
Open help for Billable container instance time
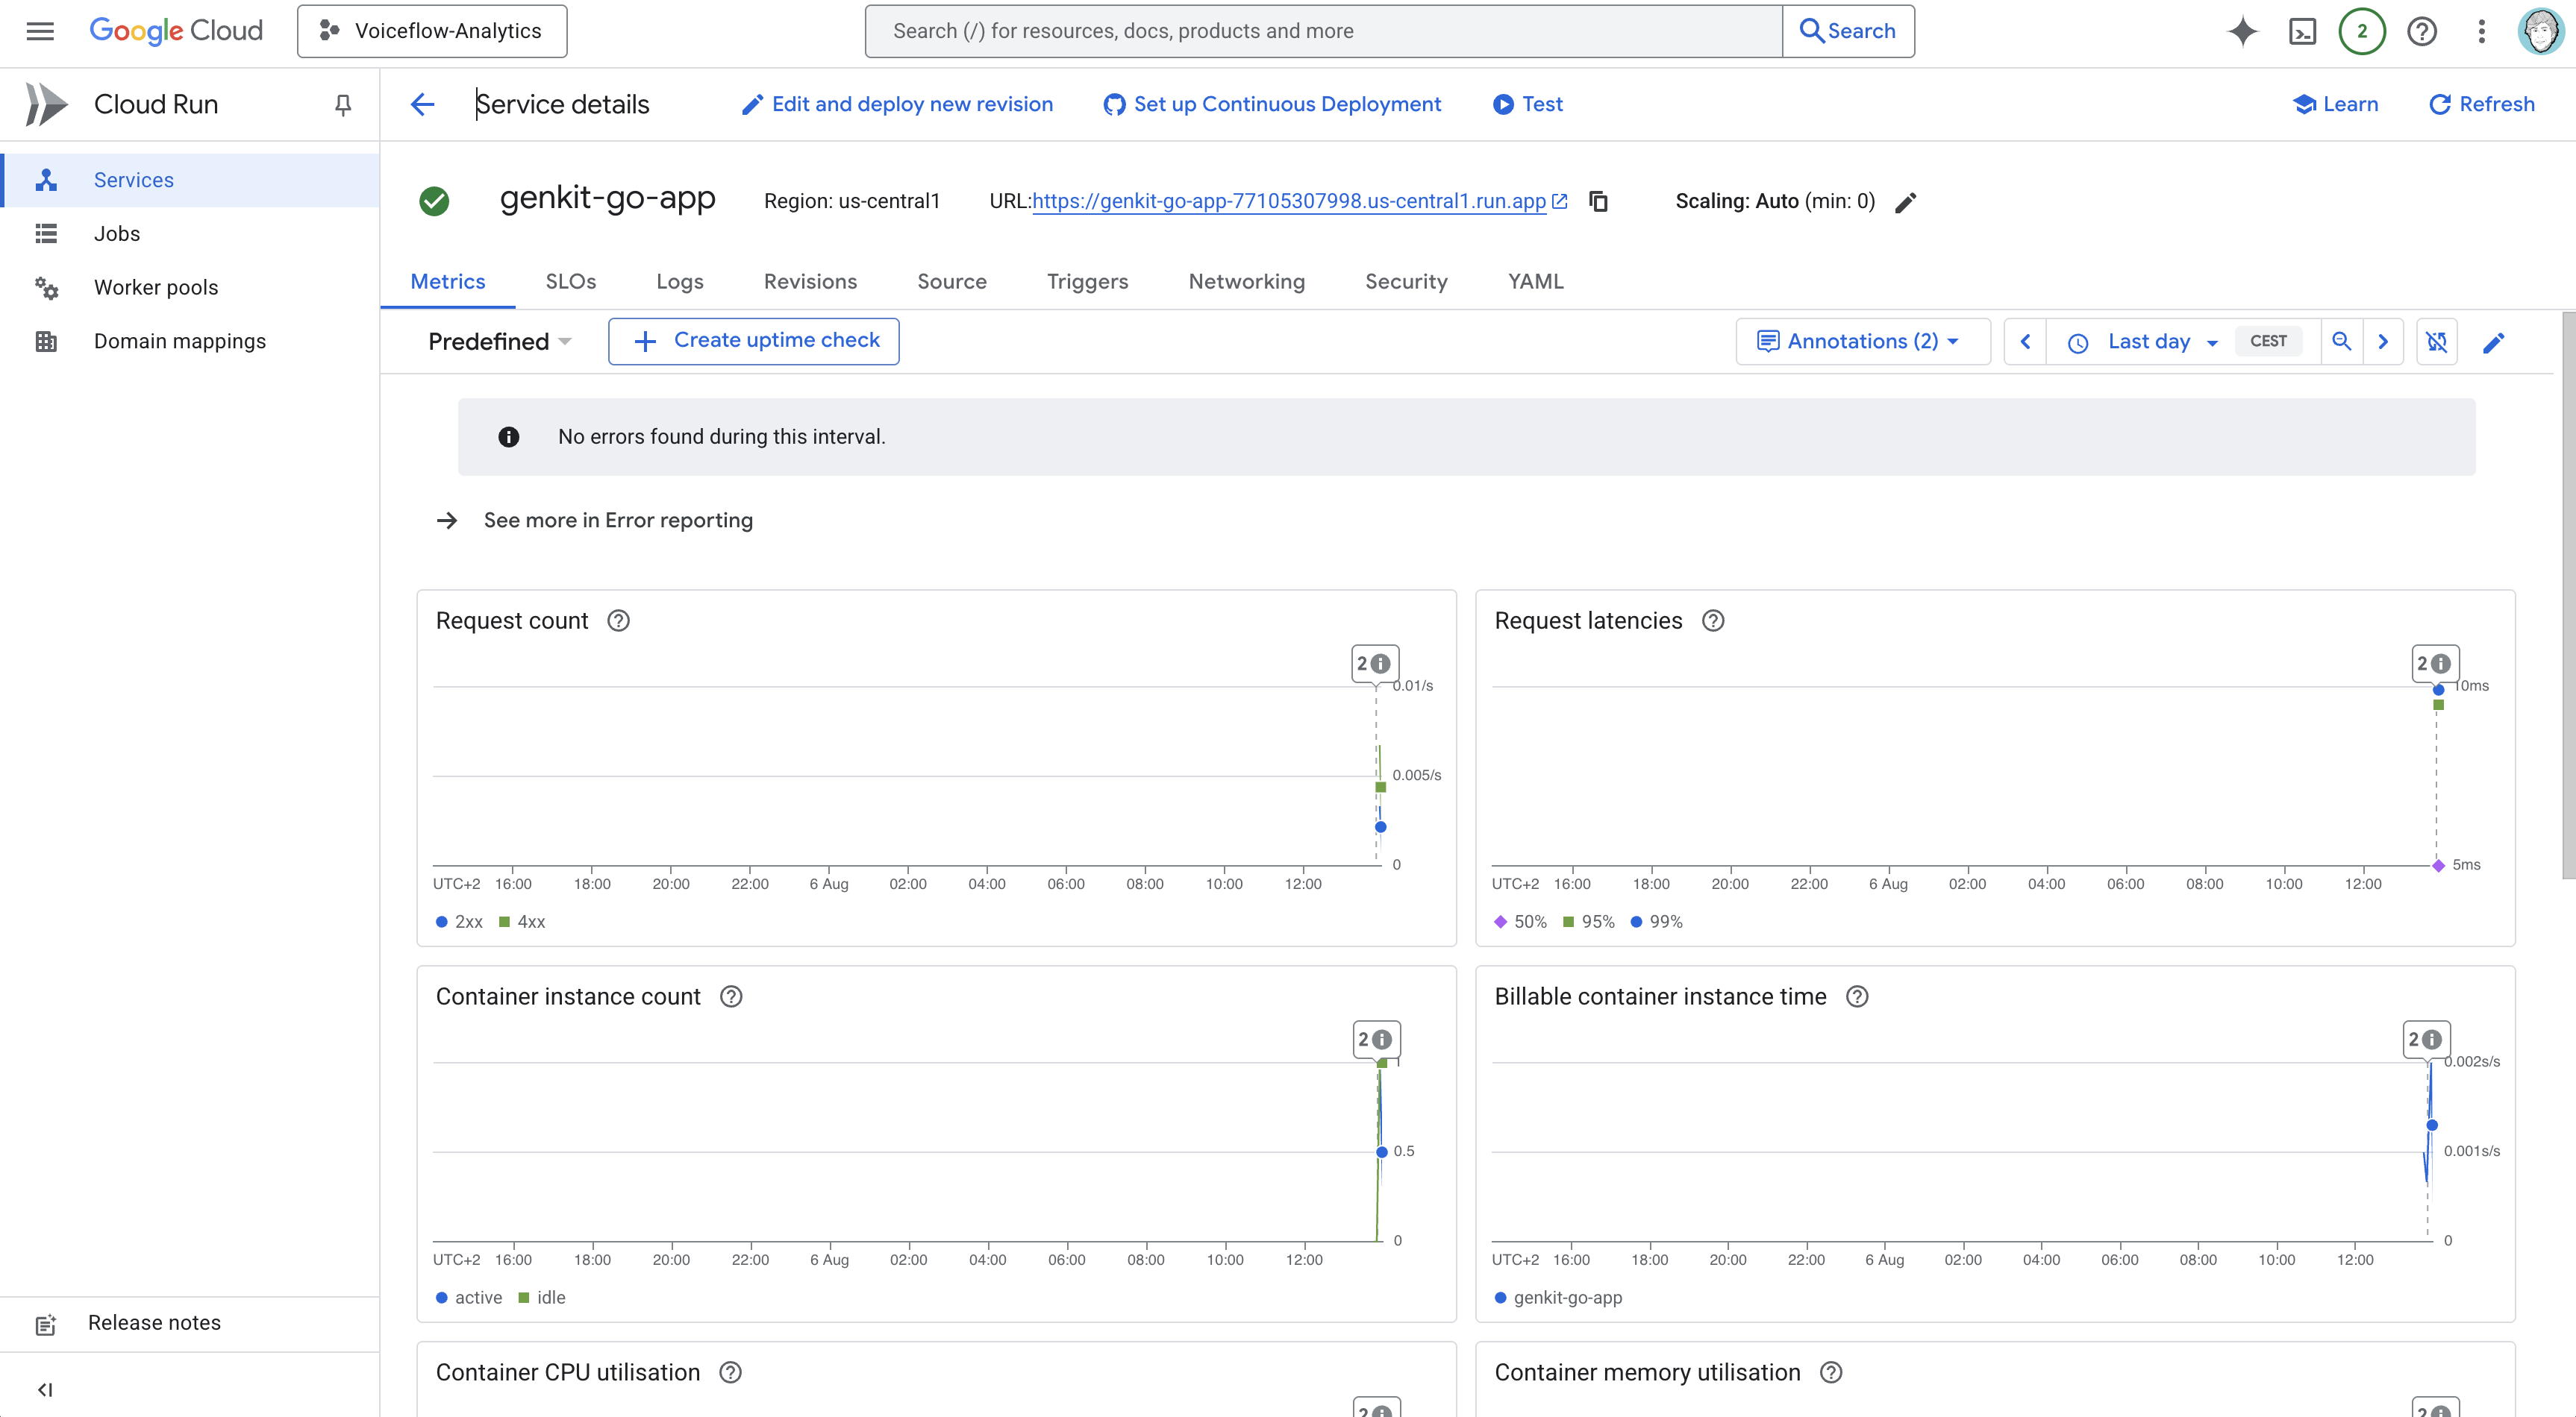(1857, 996)
